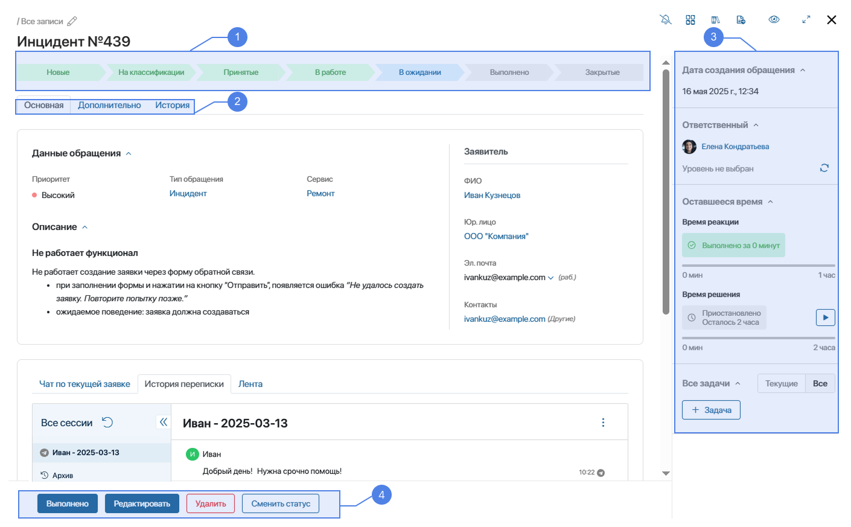
Task: Click the Сменить статус button
Action: (281, 503)
